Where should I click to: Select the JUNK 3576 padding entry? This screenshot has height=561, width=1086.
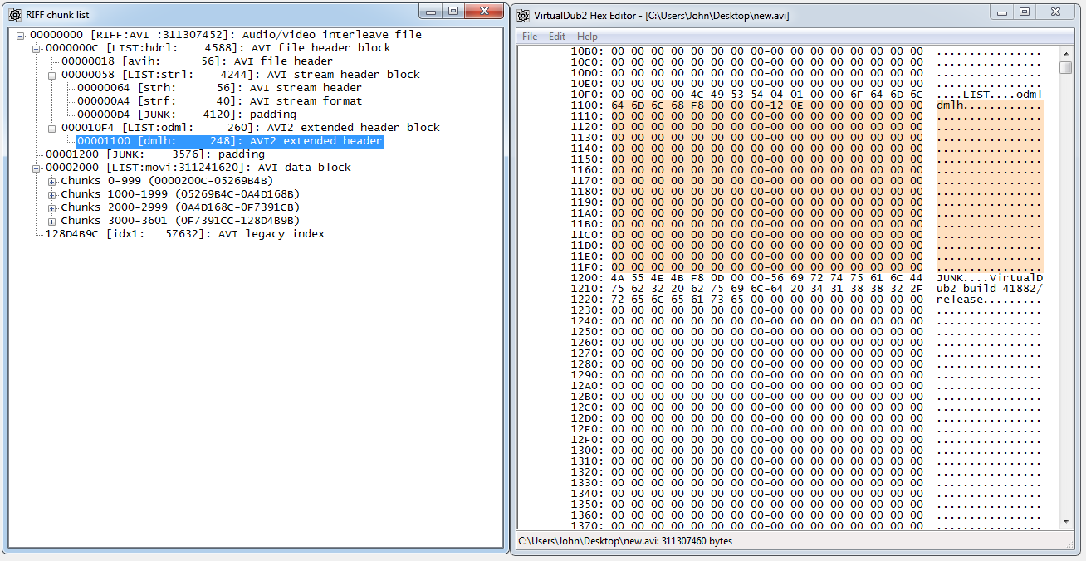(x=154, y=154)
